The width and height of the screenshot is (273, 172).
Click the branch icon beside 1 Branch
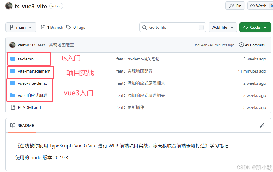coord(43,27)
